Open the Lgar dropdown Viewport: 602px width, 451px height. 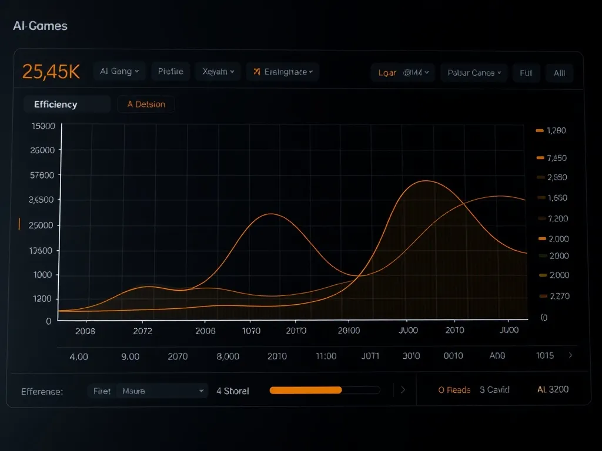click(403, 73)
